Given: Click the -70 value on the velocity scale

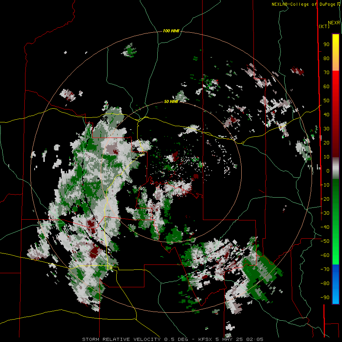Looking at the screenshot, I should coord(325,269).
